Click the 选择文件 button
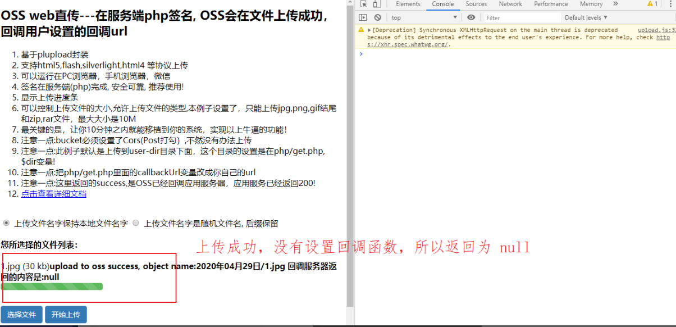The image size is (676, 327). 21,315
